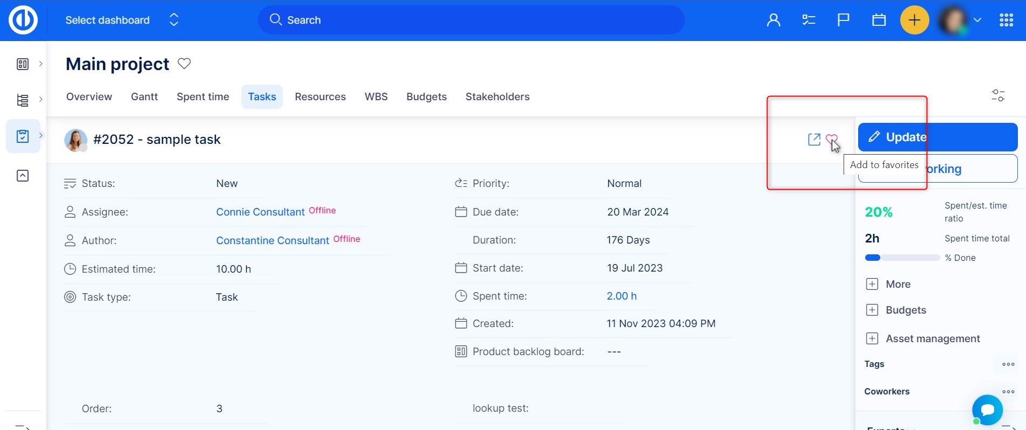This screenshot has width=1026, height=430.
Task: Switch to the Gantt tab
Action: click(x=144, y=97)
